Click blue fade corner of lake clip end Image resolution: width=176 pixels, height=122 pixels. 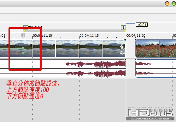(125, 40)
